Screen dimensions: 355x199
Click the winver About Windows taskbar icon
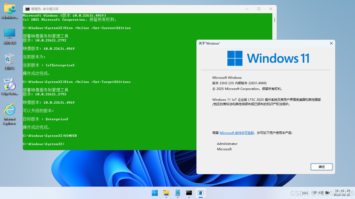(x=200, y=193)
